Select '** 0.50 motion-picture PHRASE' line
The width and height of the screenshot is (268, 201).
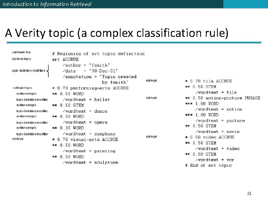coord(223,98)
